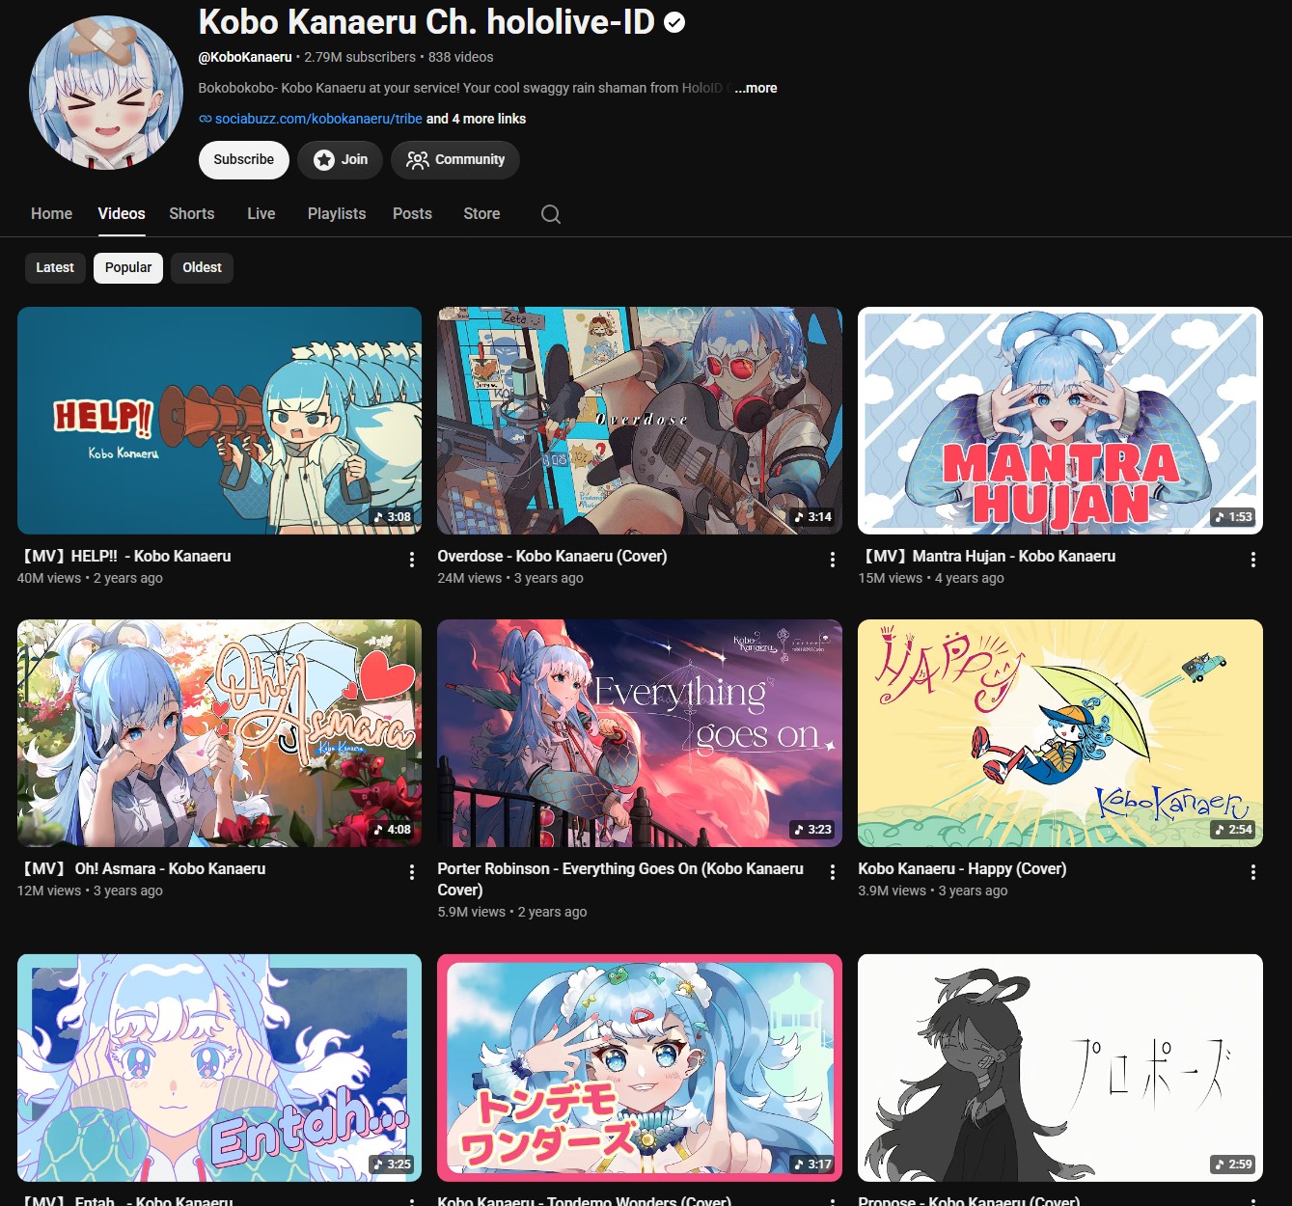The width and height of the screenshot is (1292, 1206).
Task: Click the 15M views • 4 years ago text
Action: coord(931,578)
